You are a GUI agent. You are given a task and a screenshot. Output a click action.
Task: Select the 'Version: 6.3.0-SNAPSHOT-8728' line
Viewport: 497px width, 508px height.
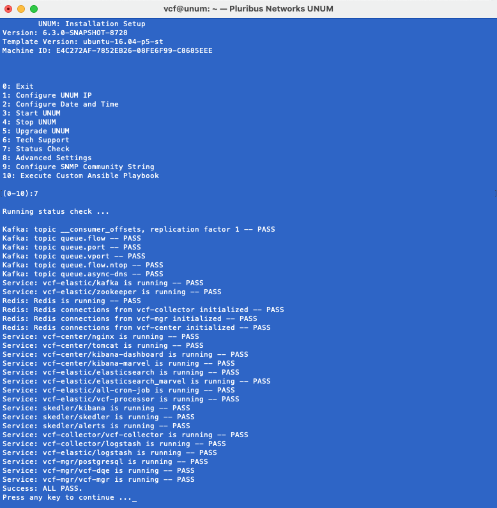point(65,33)
